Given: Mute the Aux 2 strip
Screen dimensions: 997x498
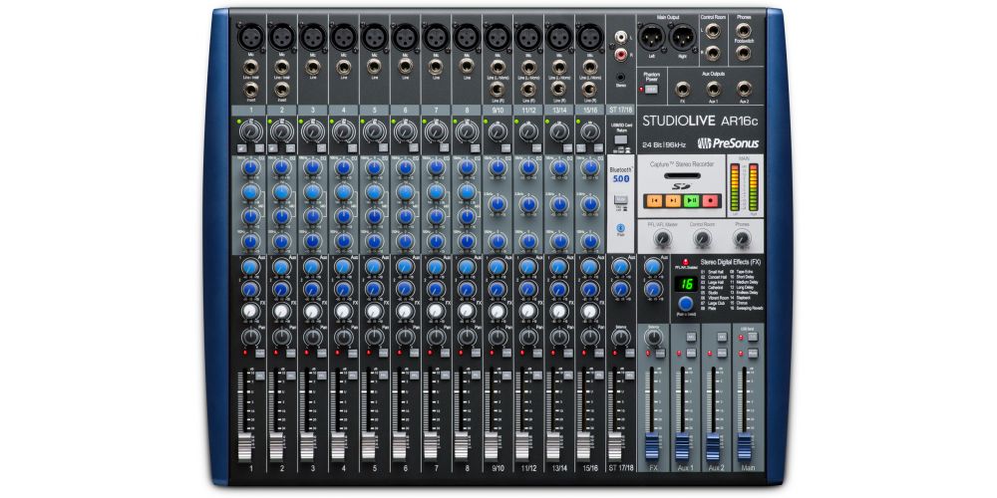Looking at the screenshot, I should [x=722, y=353].
